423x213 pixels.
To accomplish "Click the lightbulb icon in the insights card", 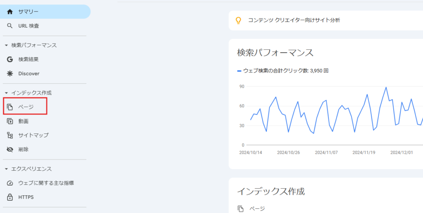I will coord(238,21).
